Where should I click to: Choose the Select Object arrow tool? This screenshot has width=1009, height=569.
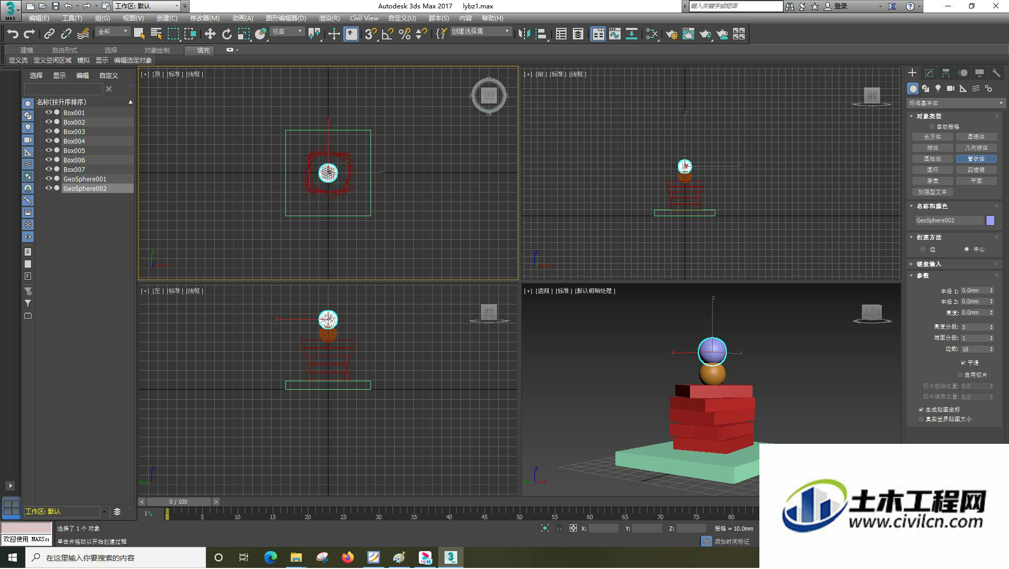click(x=139, y=34)
